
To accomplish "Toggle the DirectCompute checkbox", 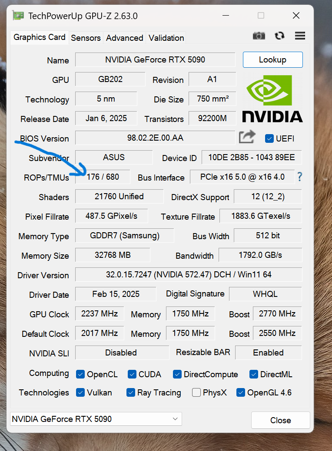I will point(177,374).
